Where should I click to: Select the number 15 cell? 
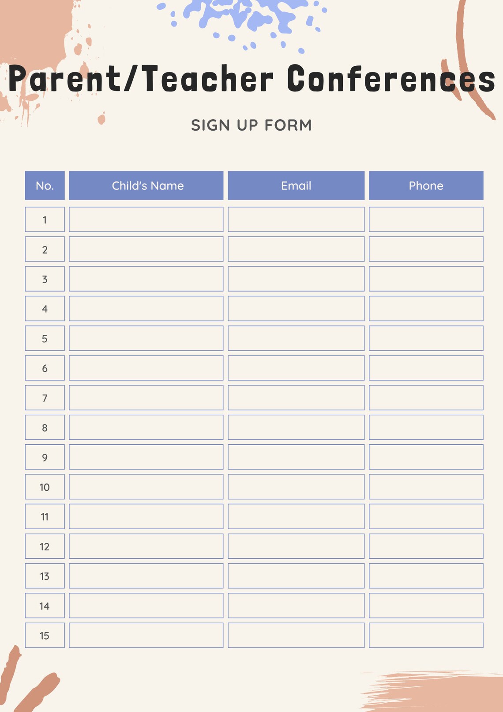click(x=45, y=635)
